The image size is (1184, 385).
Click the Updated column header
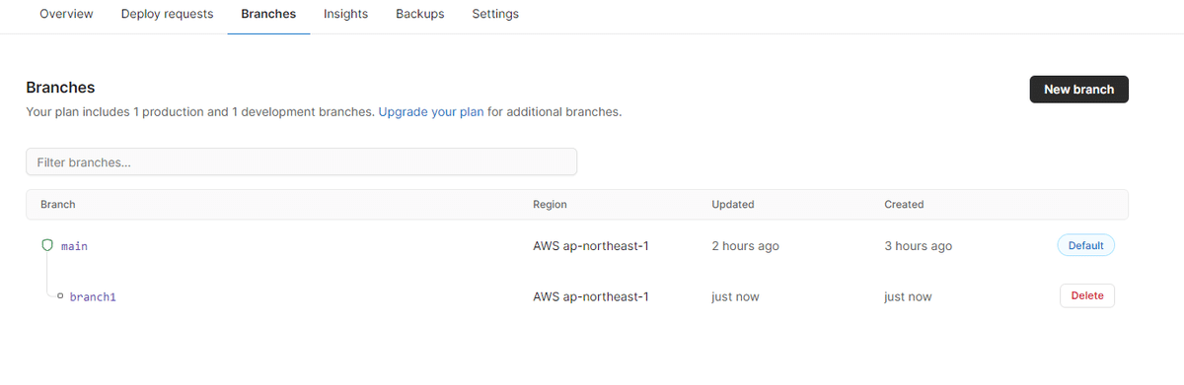732,205
